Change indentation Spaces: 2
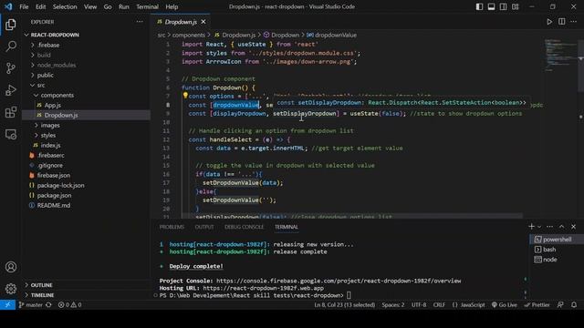The height and width of the screenshot is (328, 584). 393,304
